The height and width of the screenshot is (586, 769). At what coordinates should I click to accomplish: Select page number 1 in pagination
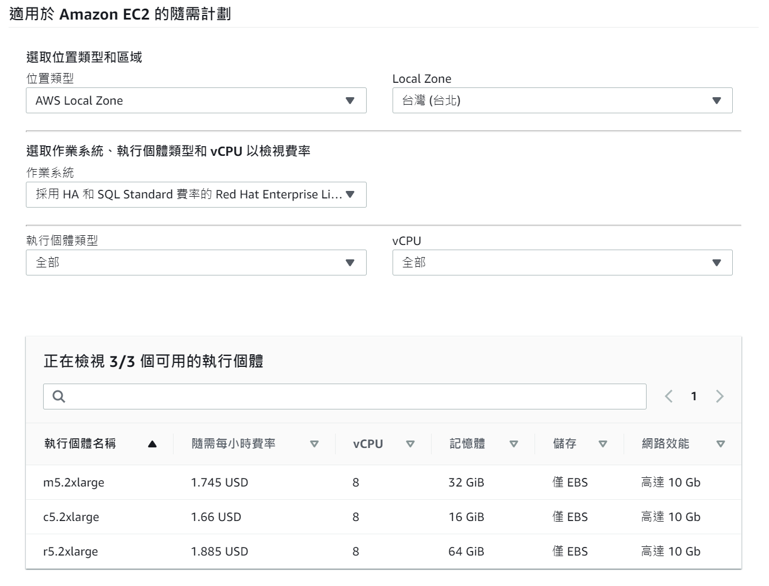(x=694, y=396)
